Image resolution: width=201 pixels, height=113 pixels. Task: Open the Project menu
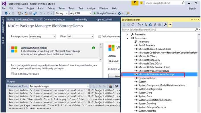[x=30, y=8]
